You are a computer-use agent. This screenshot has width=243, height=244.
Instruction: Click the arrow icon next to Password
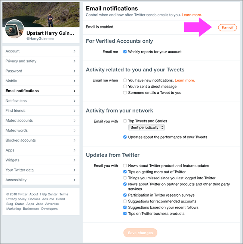(x=74, y=71)
